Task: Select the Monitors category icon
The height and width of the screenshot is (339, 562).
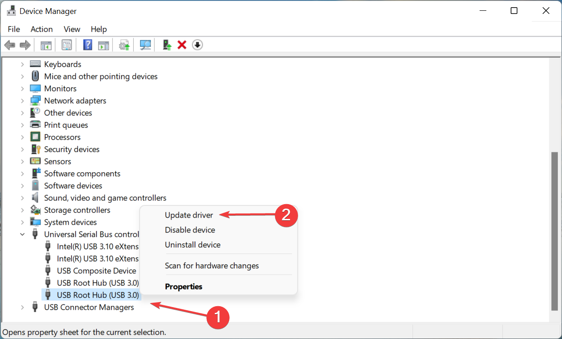Action: pos(35,88)
